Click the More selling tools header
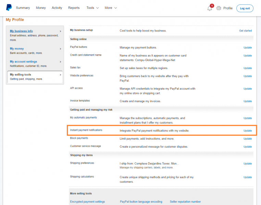 81,193
